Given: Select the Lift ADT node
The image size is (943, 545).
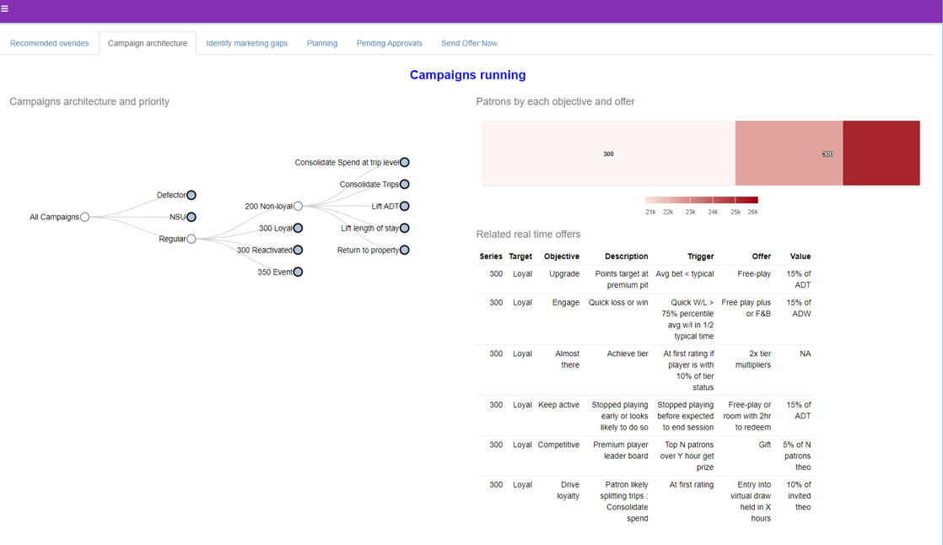Looking at the screenshot, I should coord(405,207).
